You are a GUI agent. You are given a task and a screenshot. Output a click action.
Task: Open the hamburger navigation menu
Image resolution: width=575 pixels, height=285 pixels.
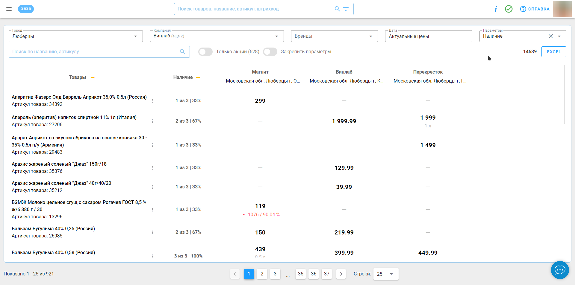9,9
